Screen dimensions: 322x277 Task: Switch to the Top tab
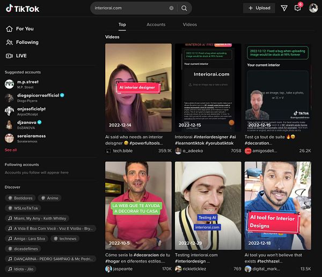[122, 25]
